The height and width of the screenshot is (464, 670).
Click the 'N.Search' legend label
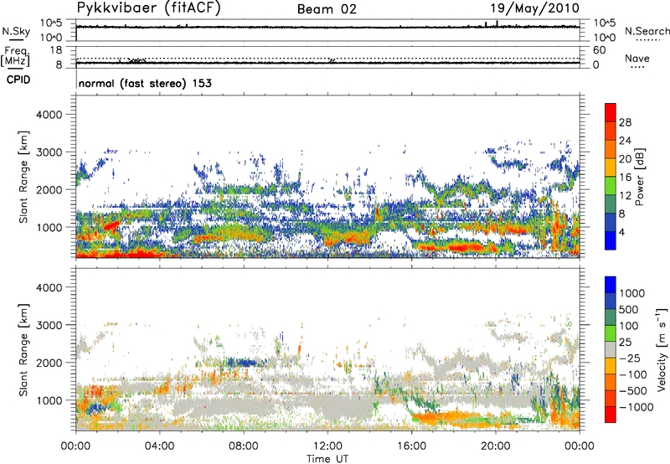coord(647,31)
